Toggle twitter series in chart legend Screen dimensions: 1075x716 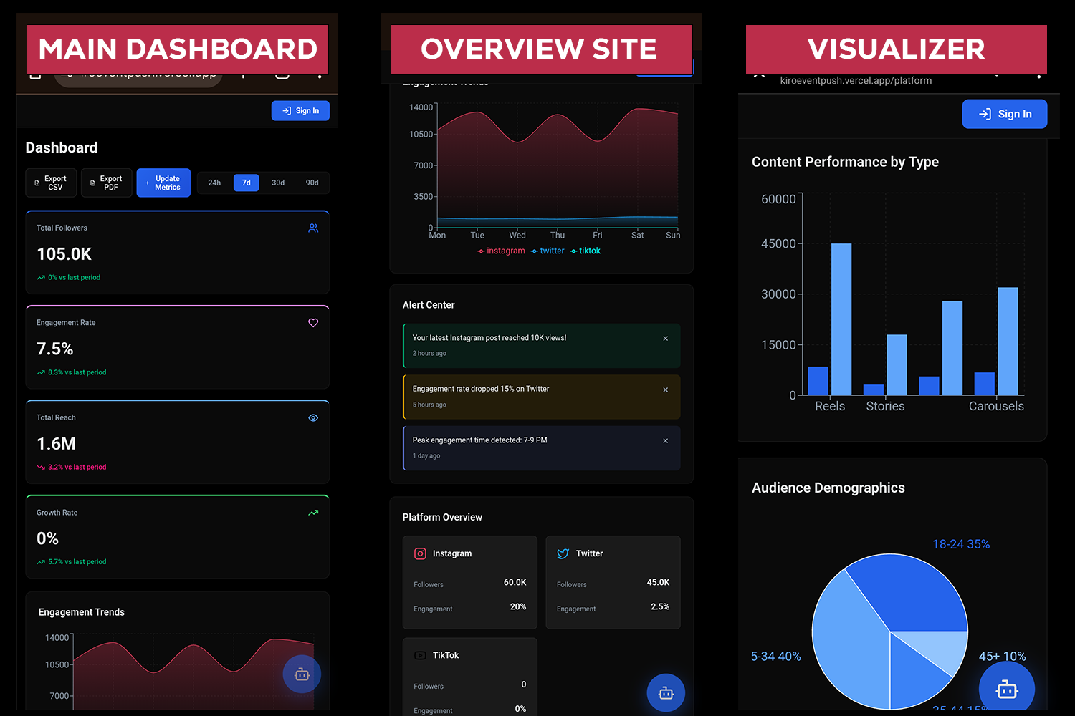point(548,251)
